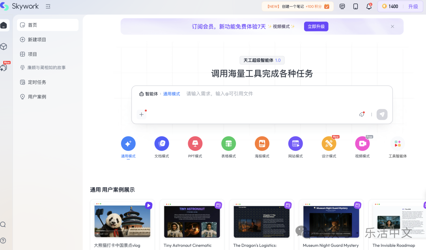Viewport: 426px width, 250px height.
Task: Open the API icon in header
Action: point(342,6)
